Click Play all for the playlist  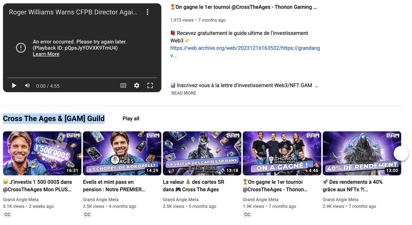131,119
